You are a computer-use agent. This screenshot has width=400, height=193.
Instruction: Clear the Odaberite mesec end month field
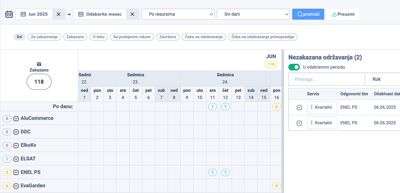coord(132,14)
